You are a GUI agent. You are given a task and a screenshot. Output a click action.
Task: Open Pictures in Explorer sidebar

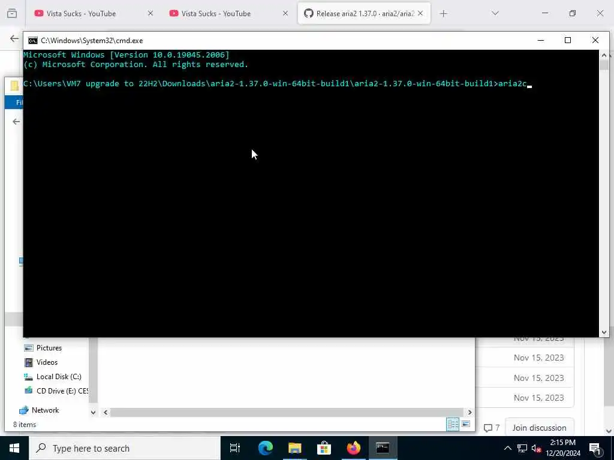click(x=49, y=348)
